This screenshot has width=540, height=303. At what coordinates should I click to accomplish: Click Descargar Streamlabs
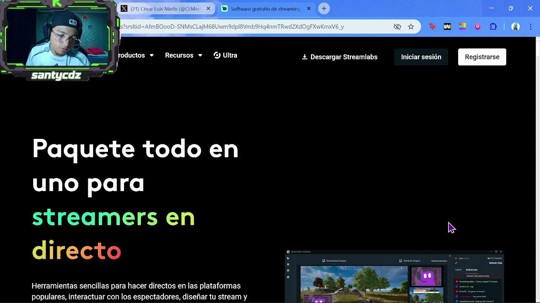click(x=340, y=57)
